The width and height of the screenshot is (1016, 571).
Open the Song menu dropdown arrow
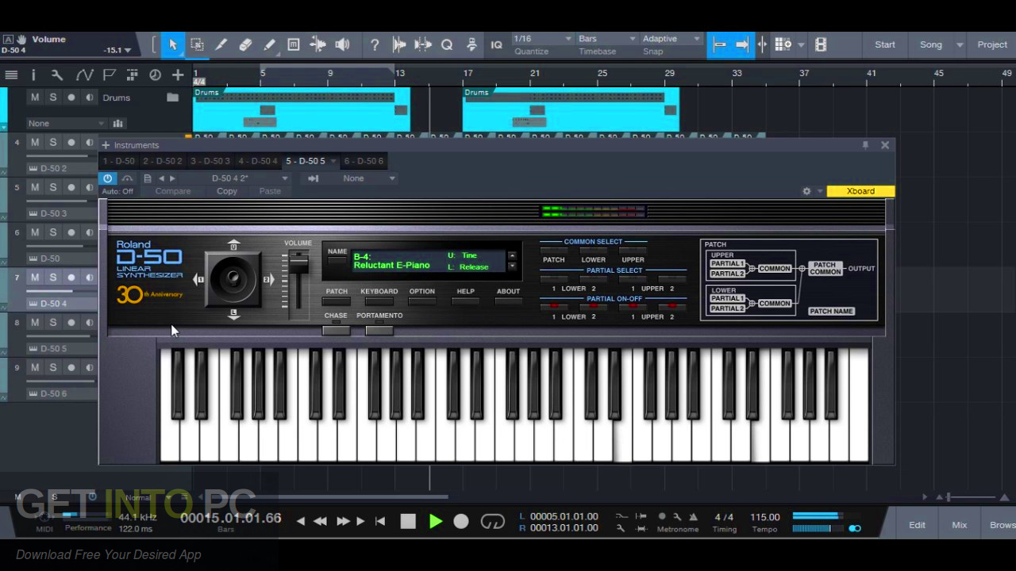point(960,45)
